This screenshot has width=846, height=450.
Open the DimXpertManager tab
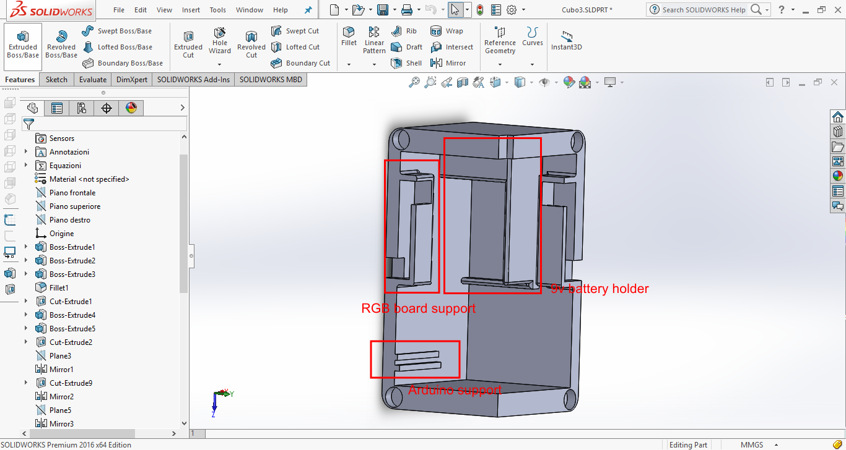pos(107,108)
